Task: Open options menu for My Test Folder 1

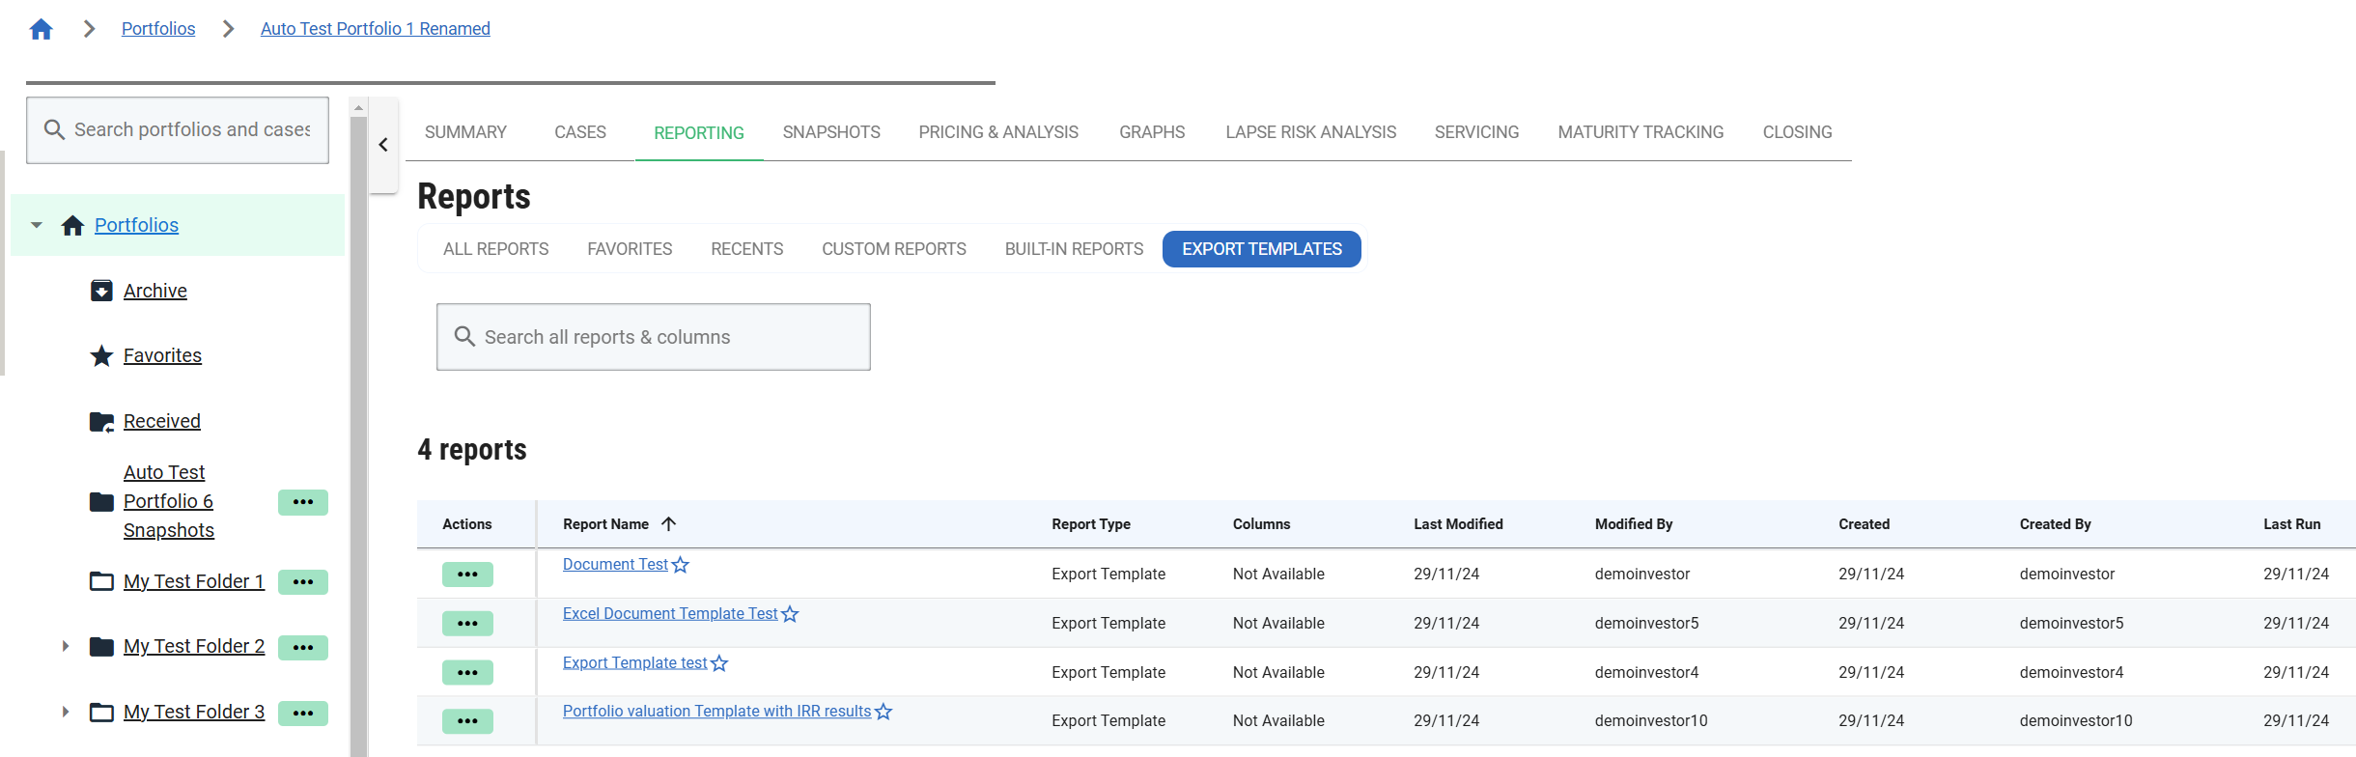Action: click(x=302, y=582)
